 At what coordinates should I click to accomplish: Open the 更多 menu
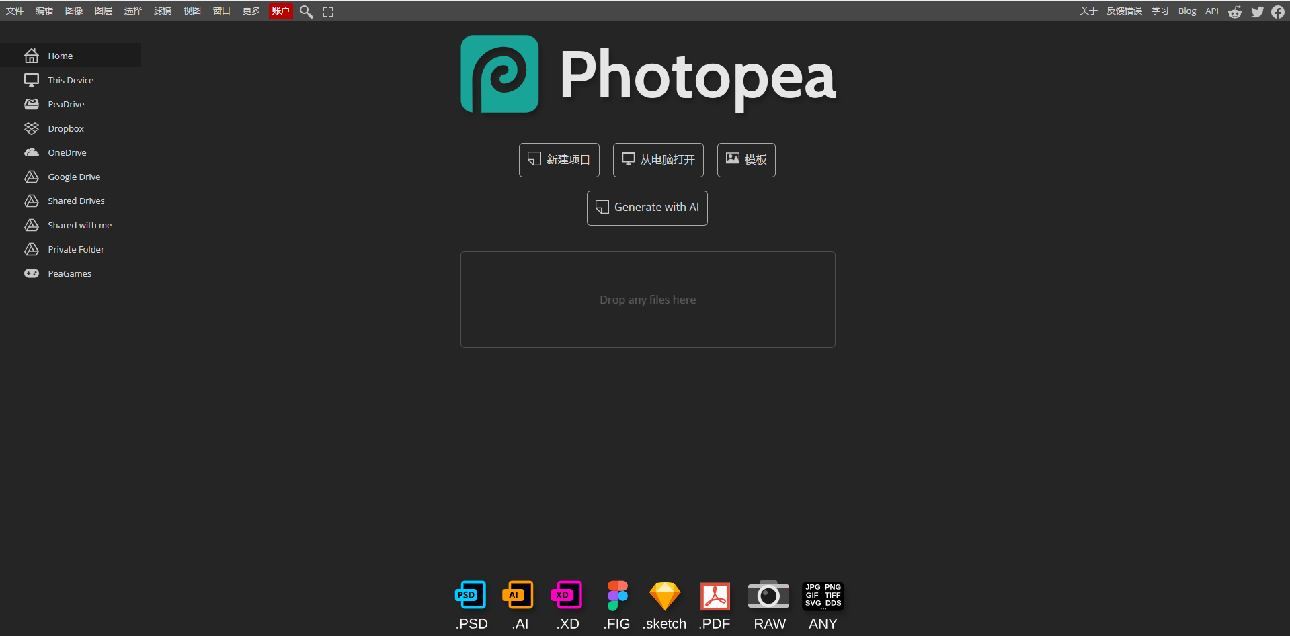tap(251, 11)
